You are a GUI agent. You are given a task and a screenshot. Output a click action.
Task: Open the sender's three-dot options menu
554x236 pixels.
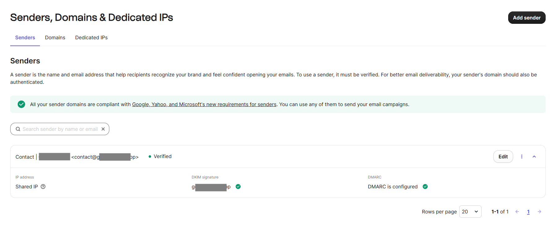tap(522, 157)
